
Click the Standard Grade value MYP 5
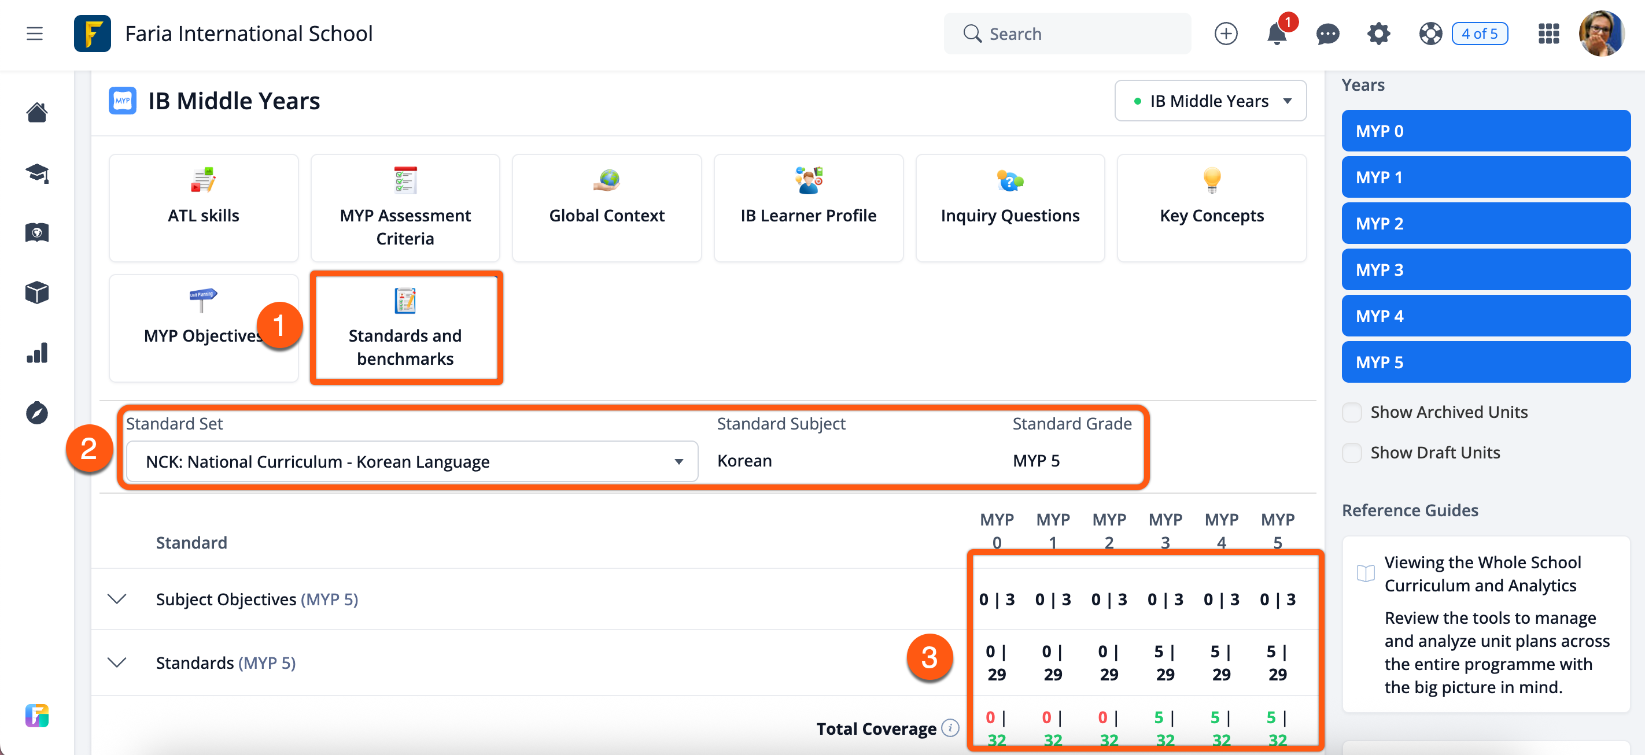tap(1036, 460)
